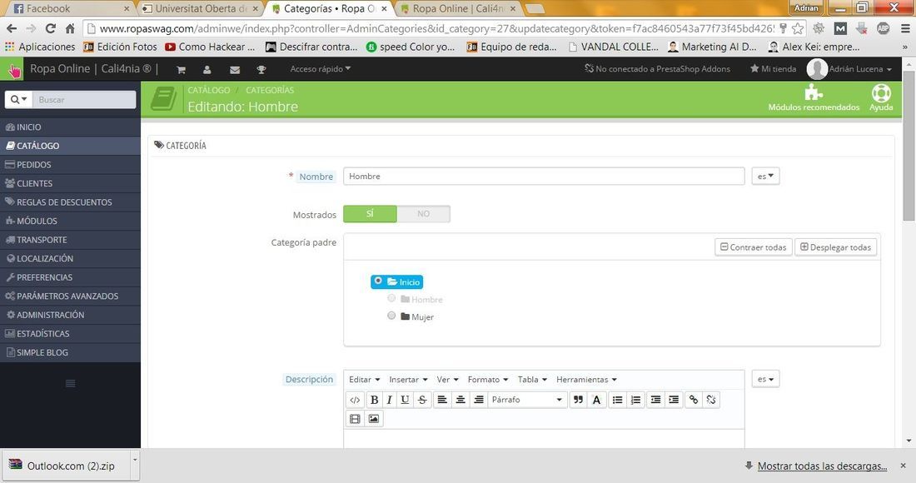Bookmark page with star icon

tap(798, 28)
